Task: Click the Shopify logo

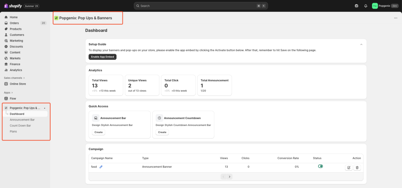Action: [13, 5]
